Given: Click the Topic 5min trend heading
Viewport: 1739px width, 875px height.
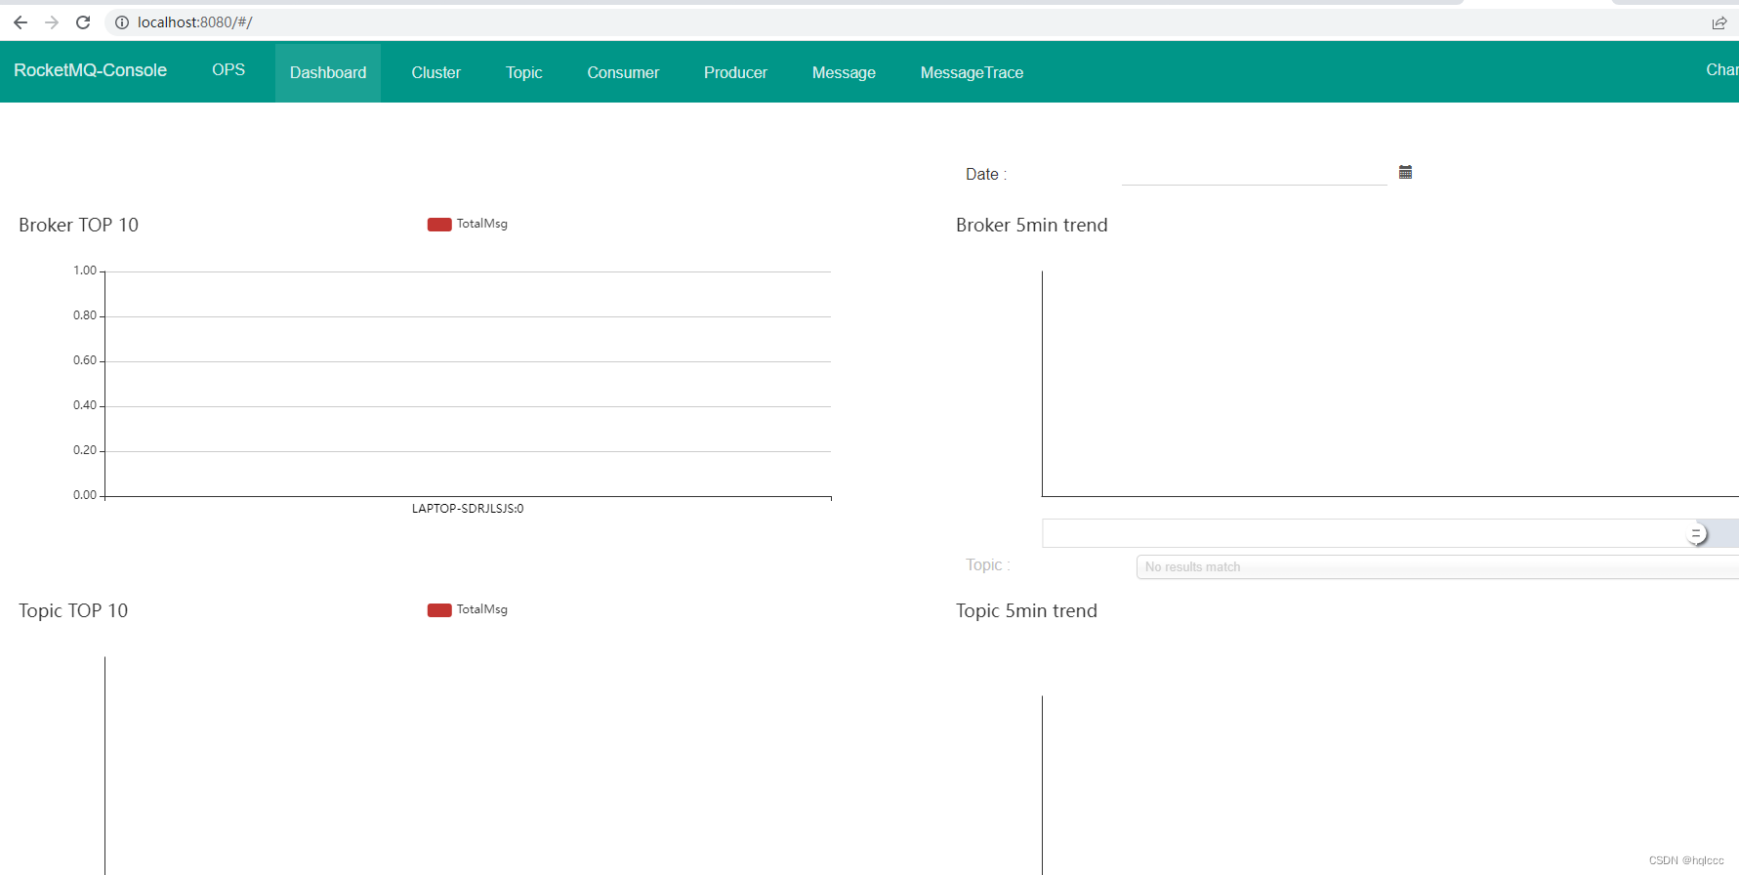Looking at the screenshot, I should point(1026,610).
